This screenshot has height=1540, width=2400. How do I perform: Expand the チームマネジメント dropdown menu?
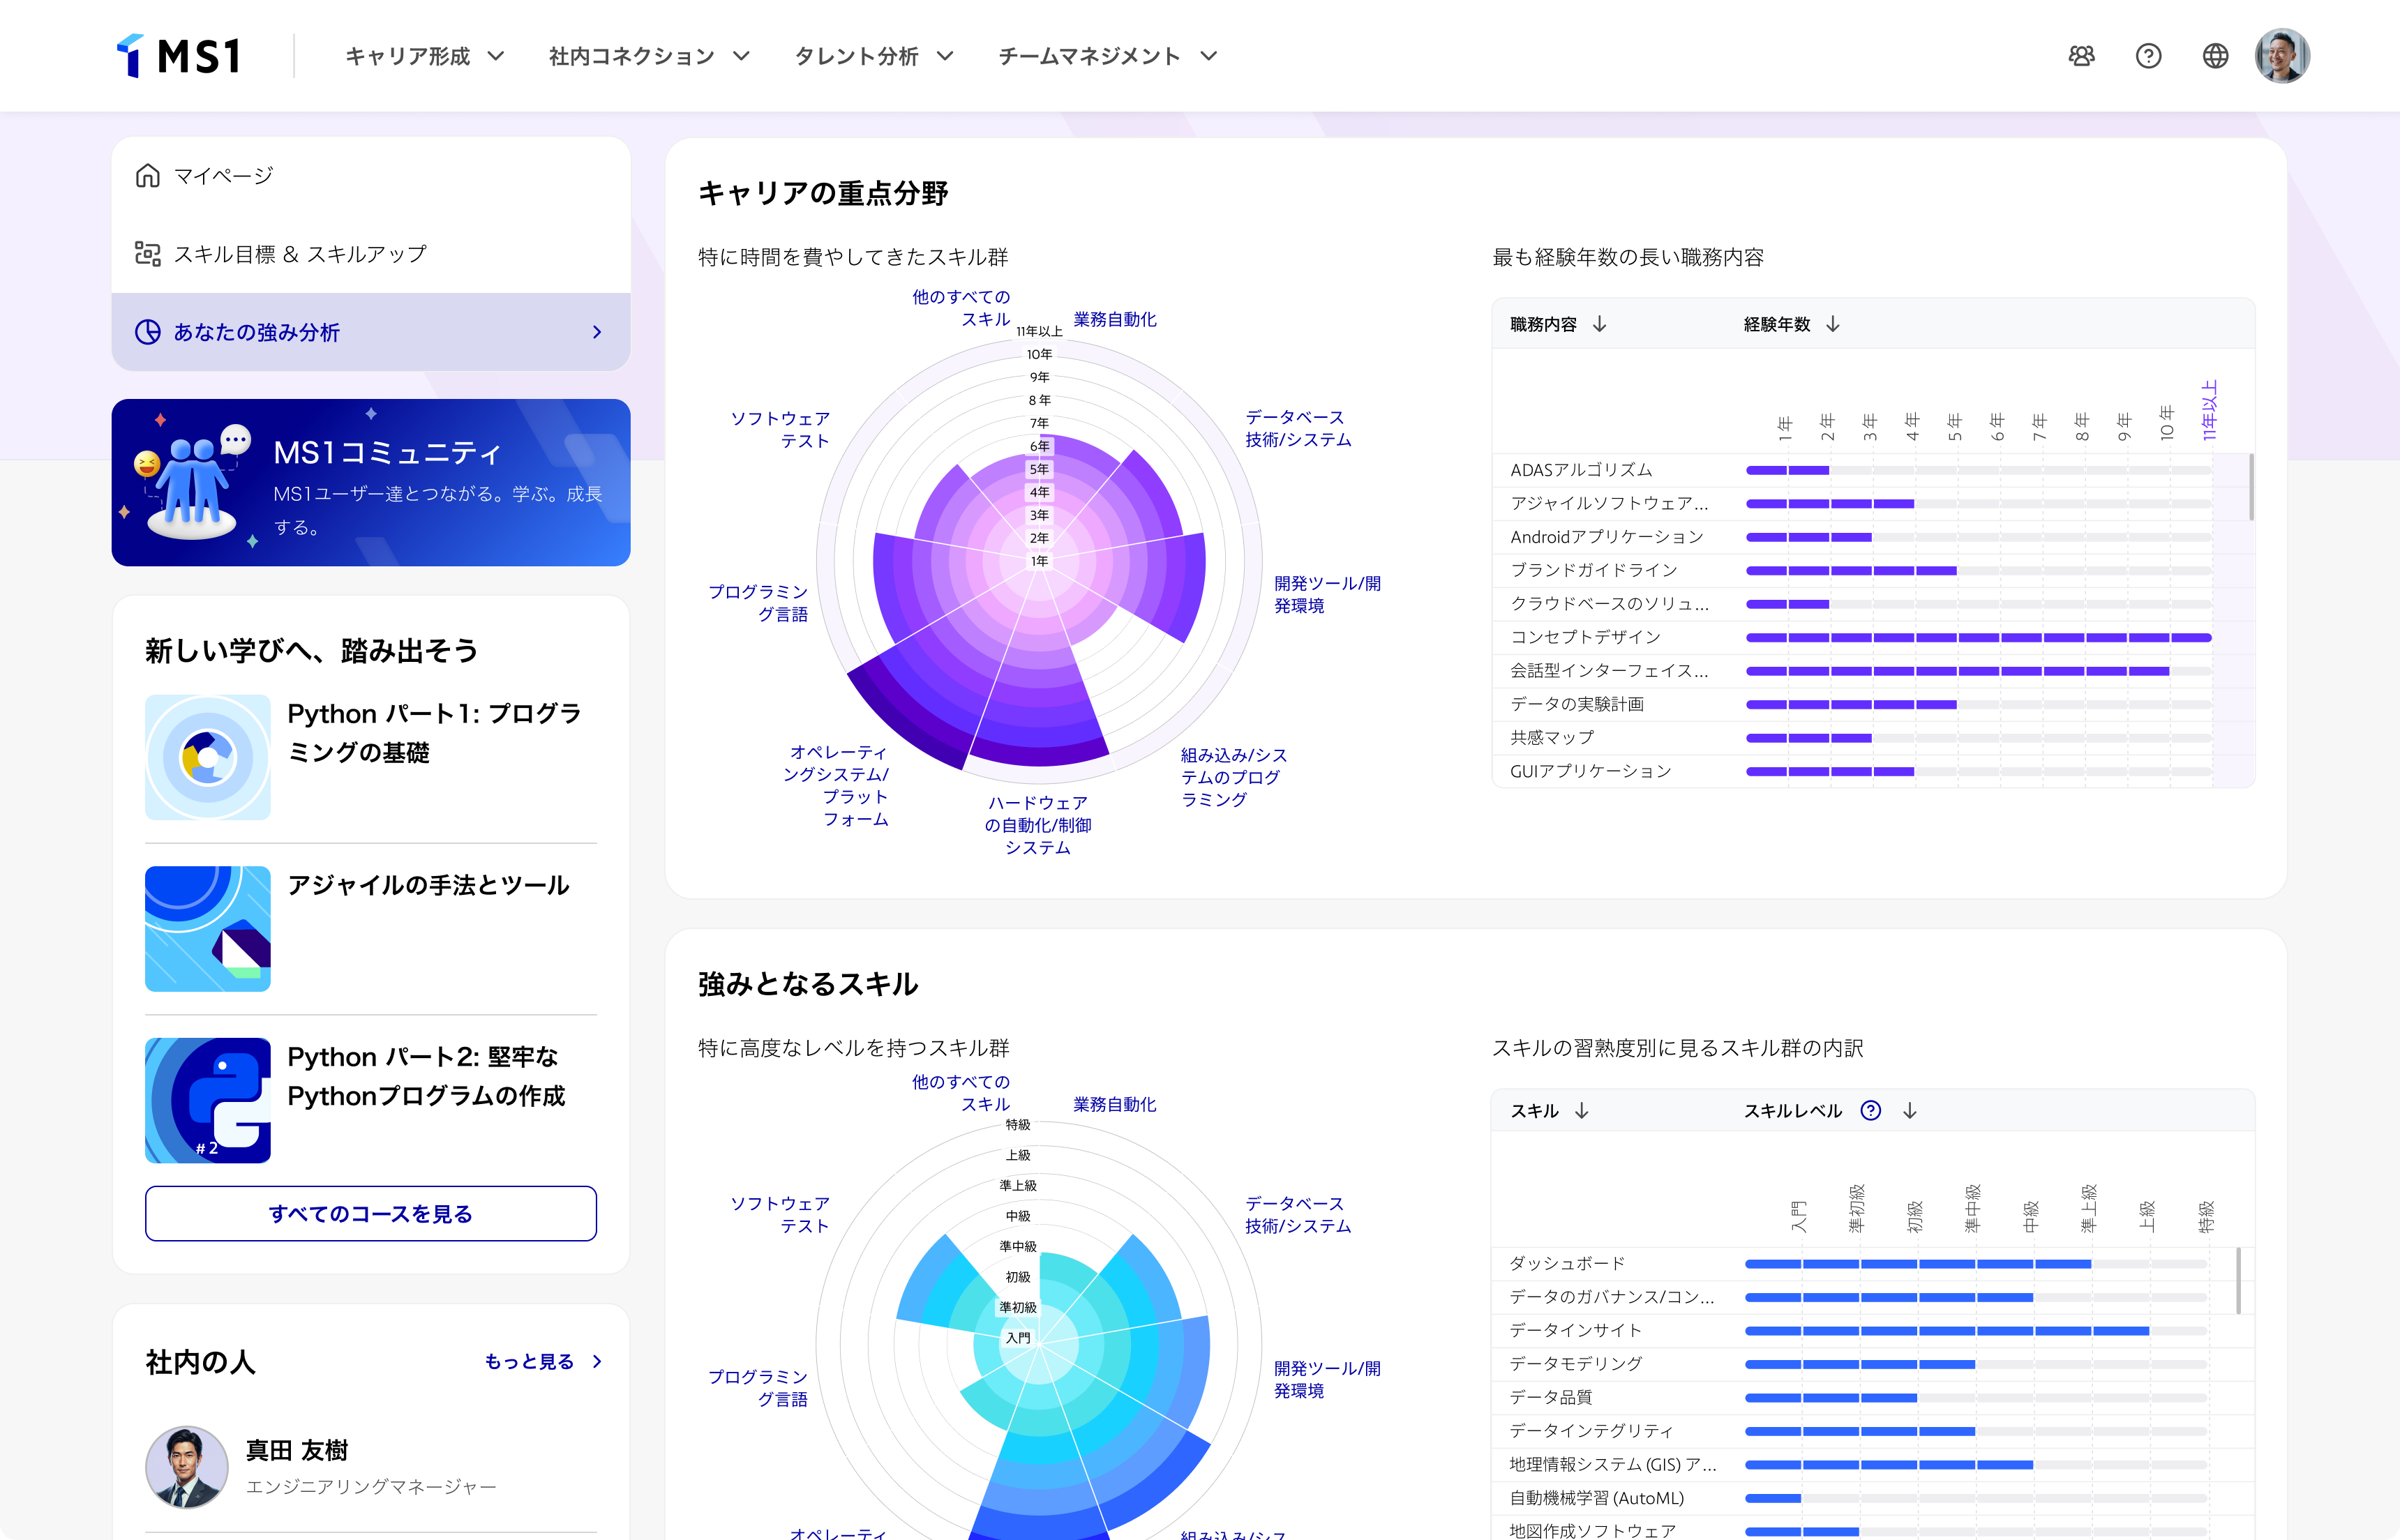point(1108,56)
